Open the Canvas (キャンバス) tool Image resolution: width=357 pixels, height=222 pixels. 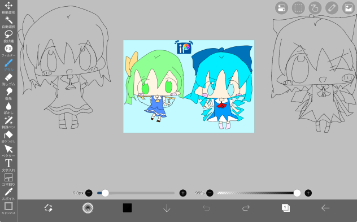8,208
